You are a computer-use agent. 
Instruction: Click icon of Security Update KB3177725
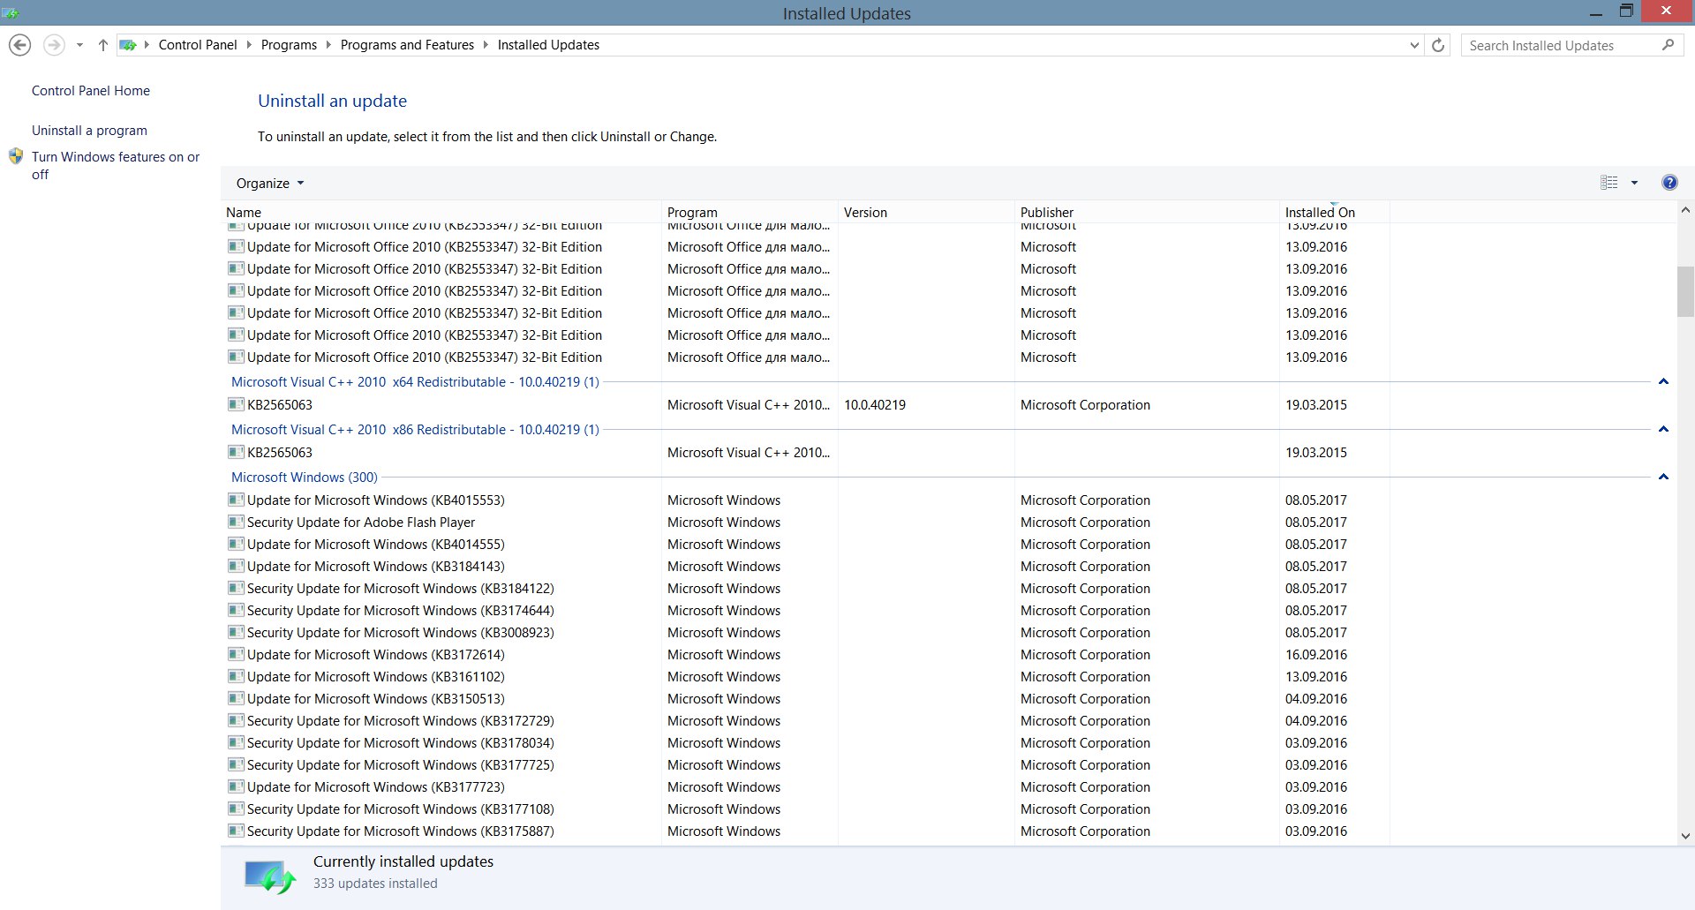236,764
